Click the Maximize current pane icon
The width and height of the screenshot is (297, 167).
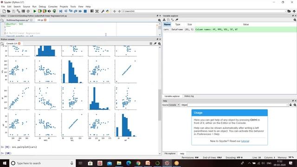coord(92,11)
